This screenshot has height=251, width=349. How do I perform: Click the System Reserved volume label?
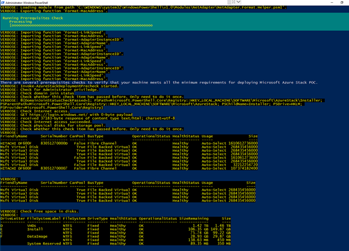coord(44,243)
